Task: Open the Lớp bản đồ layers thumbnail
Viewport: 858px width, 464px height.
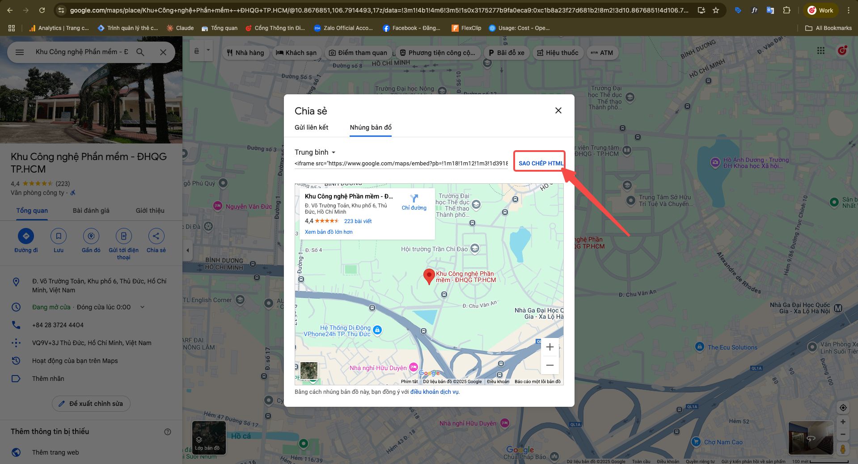Action: coord(209,438)
